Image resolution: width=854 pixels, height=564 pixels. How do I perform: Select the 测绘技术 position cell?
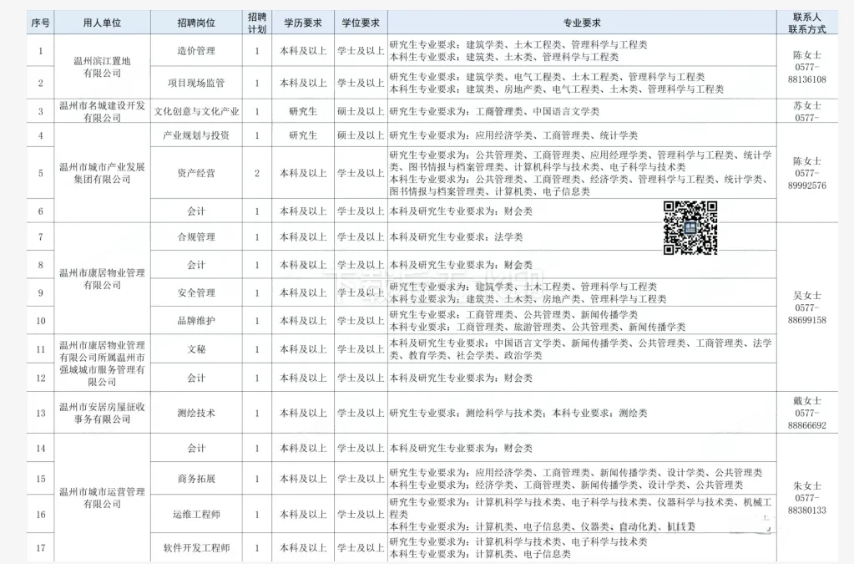tap(195, 412)
